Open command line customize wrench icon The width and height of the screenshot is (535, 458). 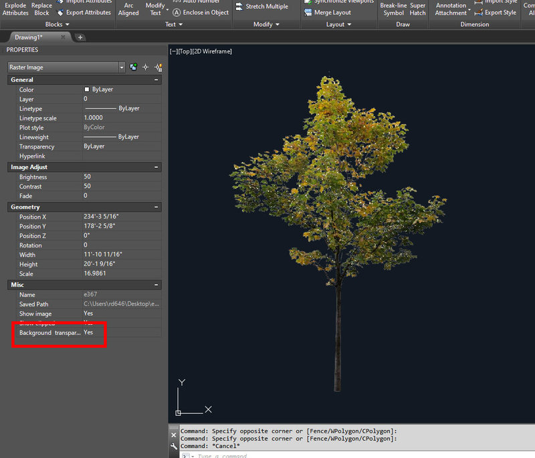coord(175,446)
